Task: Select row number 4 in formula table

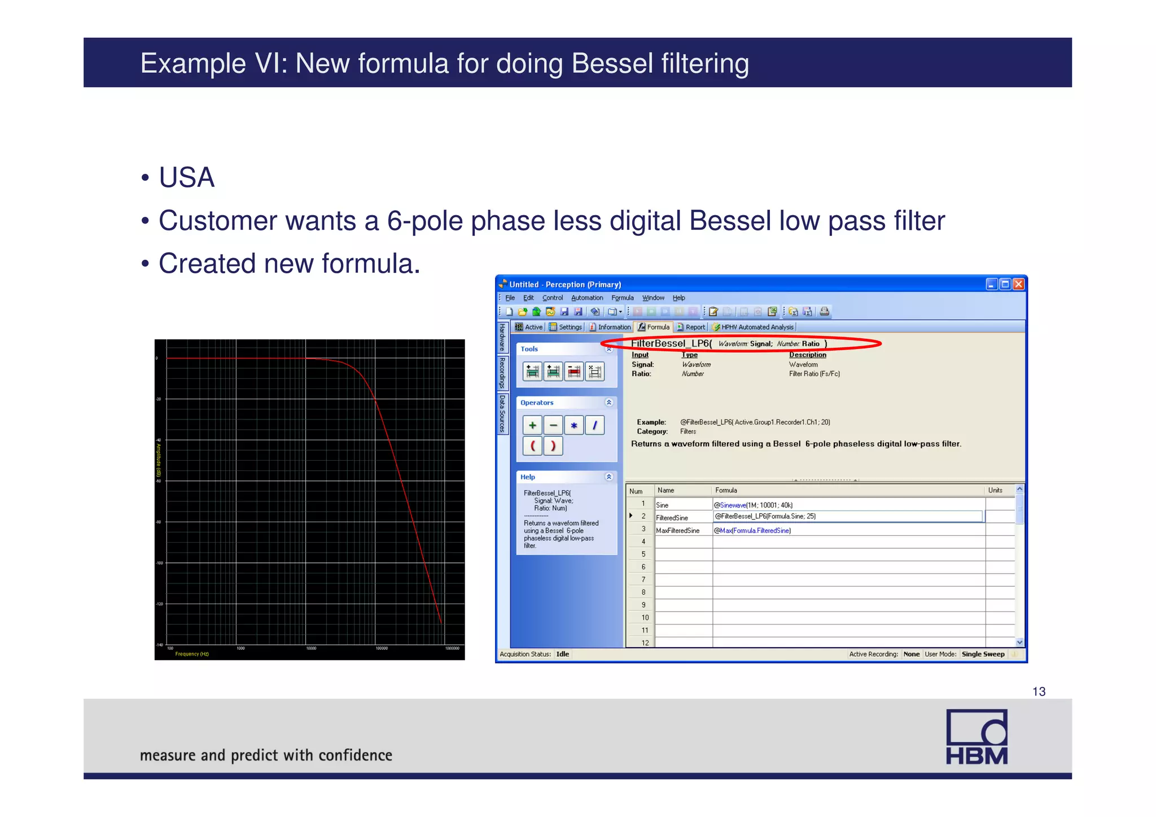Action: coord(641,541)
